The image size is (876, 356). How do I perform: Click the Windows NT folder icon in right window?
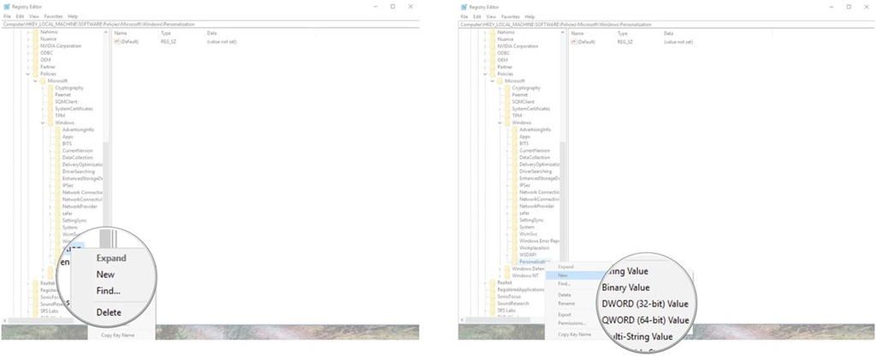(x=507, y=276)
